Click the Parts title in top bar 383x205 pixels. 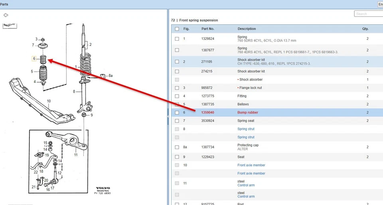coord(4,4)
